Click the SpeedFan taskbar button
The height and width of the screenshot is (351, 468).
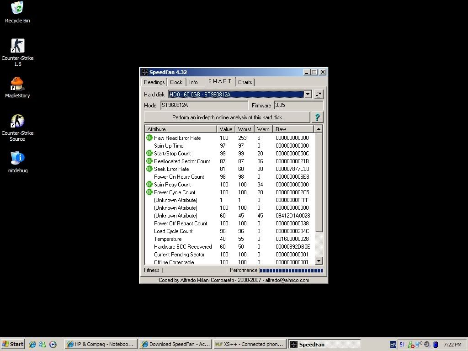pos(324,344)
